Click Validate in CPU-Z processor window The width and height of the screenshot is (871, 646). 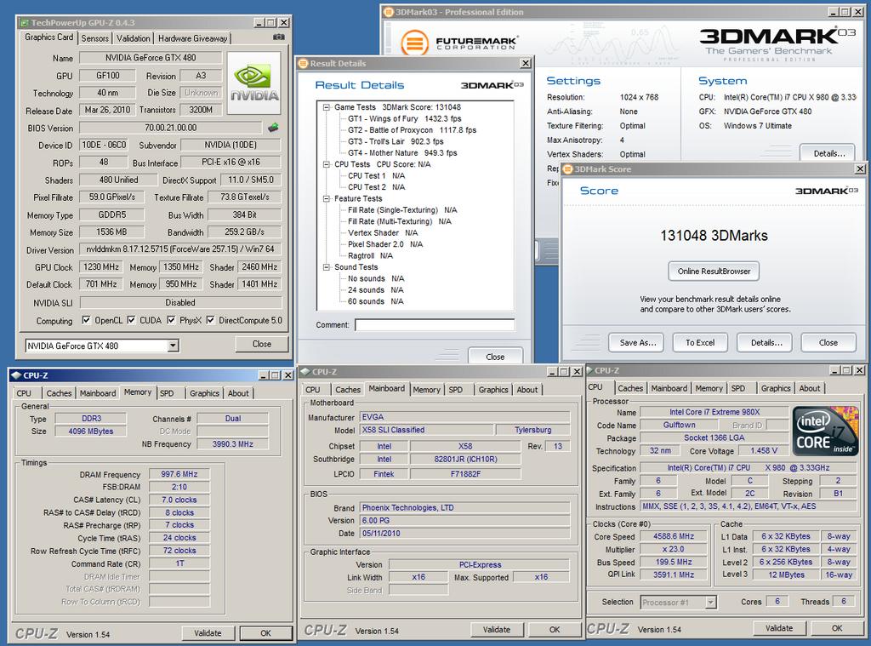click(x=779, y=627)
